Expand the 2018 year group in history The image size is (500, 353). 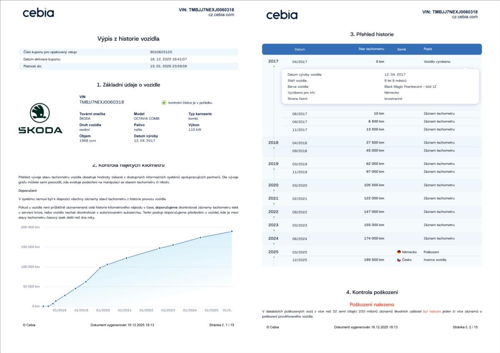(273, 142)
